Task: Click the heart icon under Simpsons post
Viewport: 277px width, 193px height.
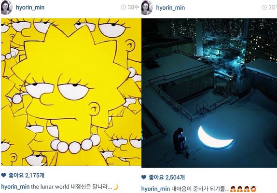Action: point(3,175)
